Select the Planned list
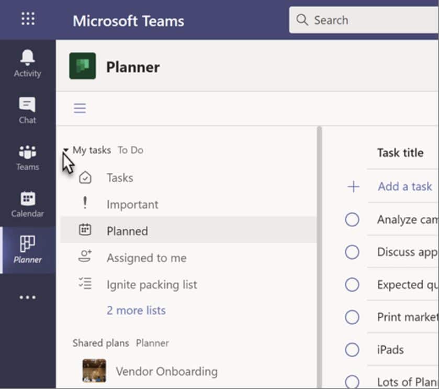 click(127, 231)
